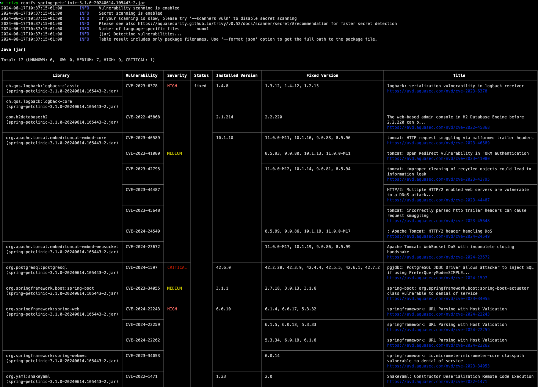
Task: Open the CVE-2024-23672 aquasec link
Action: [x=438, y=257]
